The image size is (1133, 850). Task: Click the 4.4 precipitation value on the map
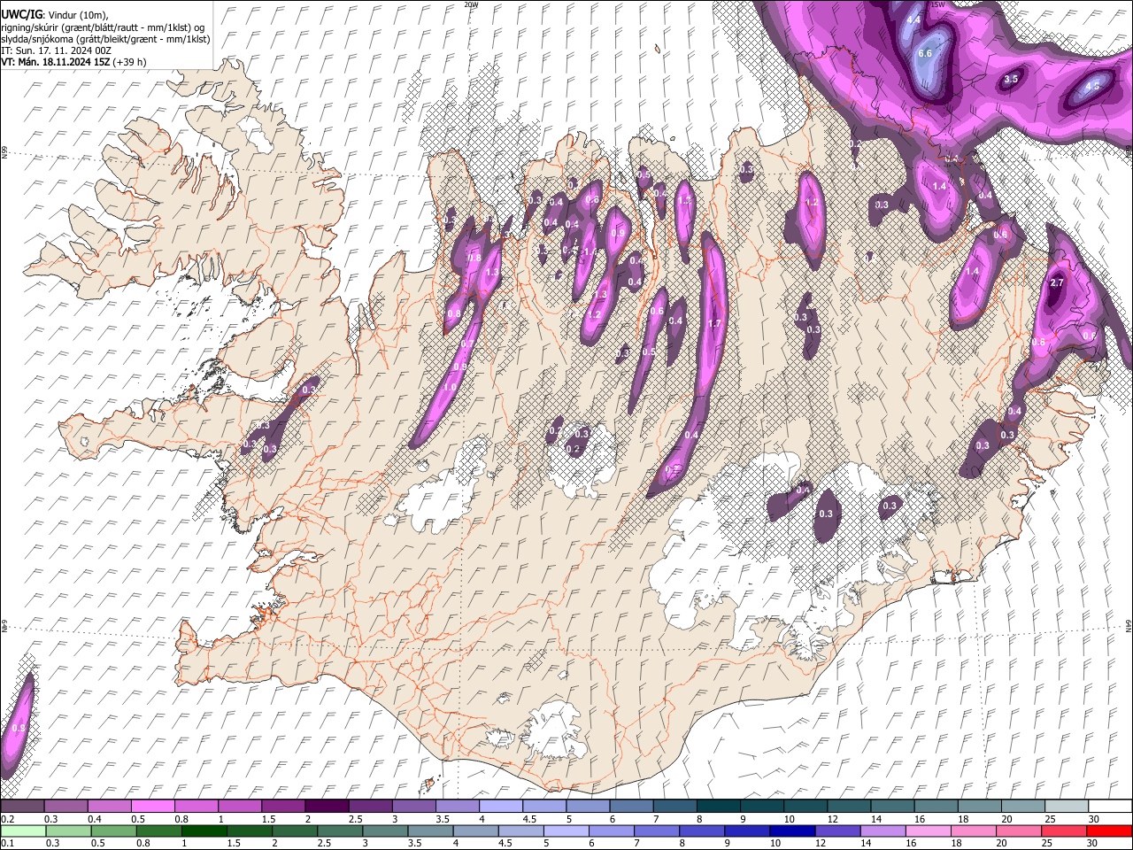point(914,19)
